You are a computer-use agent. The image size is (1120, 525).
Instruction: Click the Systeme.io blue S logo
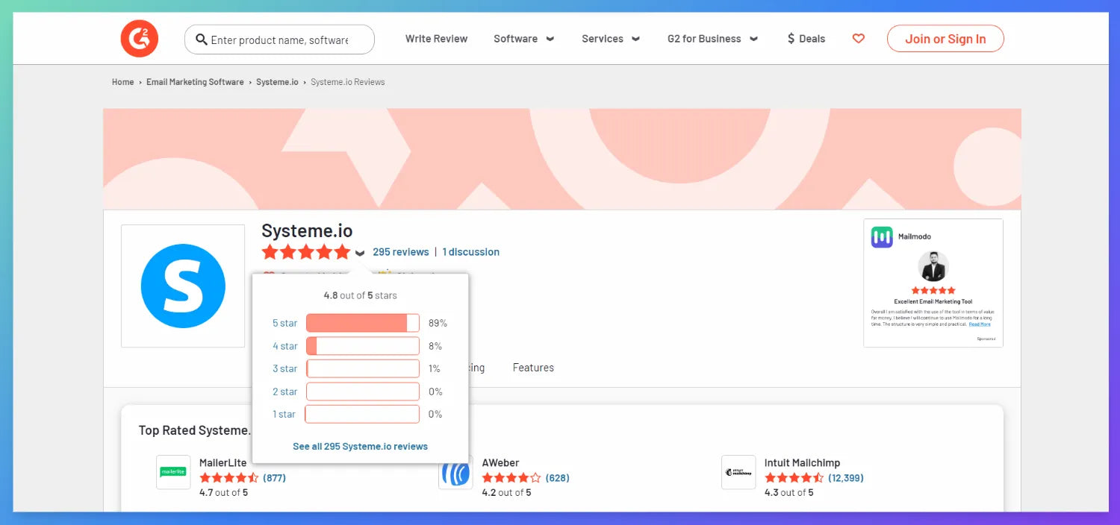click(x=183, y=286)
